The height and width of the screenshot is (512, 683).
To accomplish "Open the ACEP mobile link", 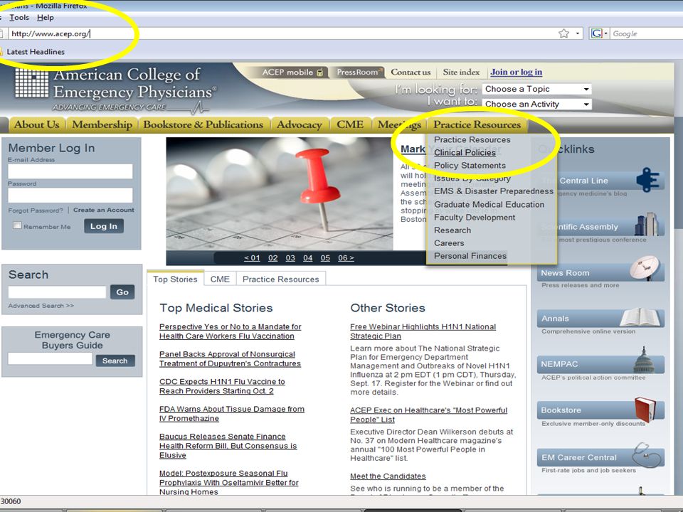I will [292, 73].
